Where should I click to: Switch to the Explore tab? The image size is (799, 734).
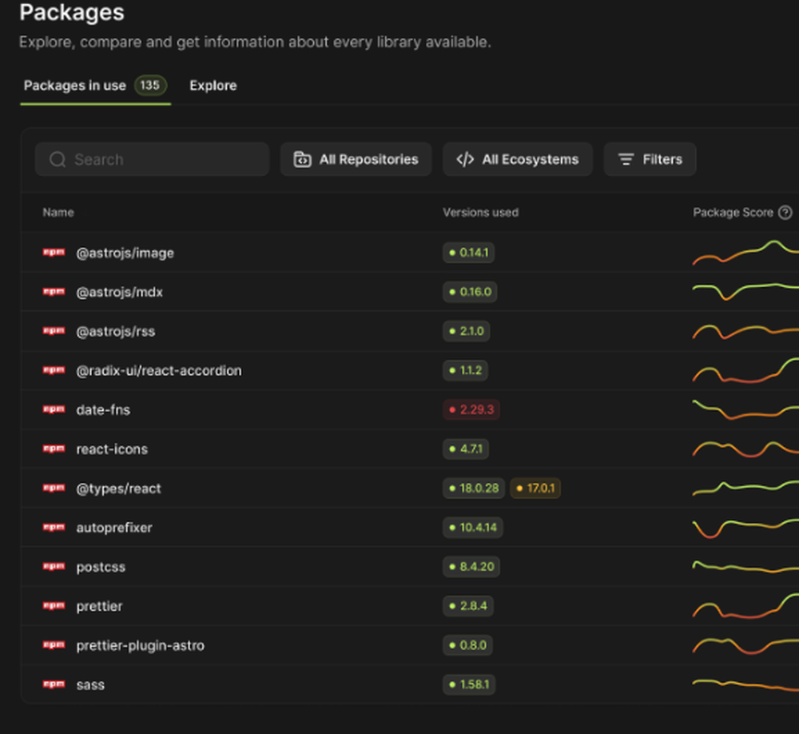pyautogui.click(x=213, y=86)
